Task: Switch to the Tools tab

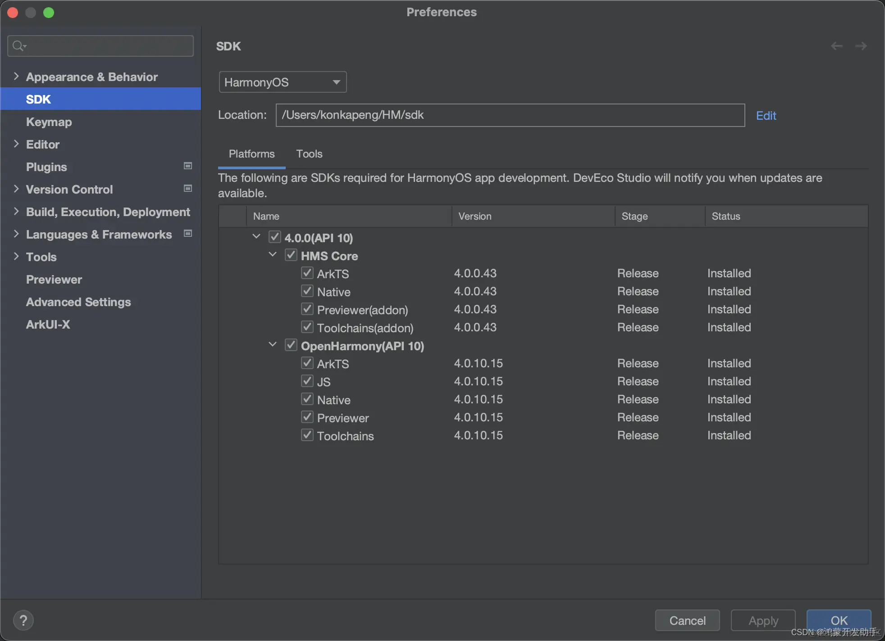Action: pos(309,154)
